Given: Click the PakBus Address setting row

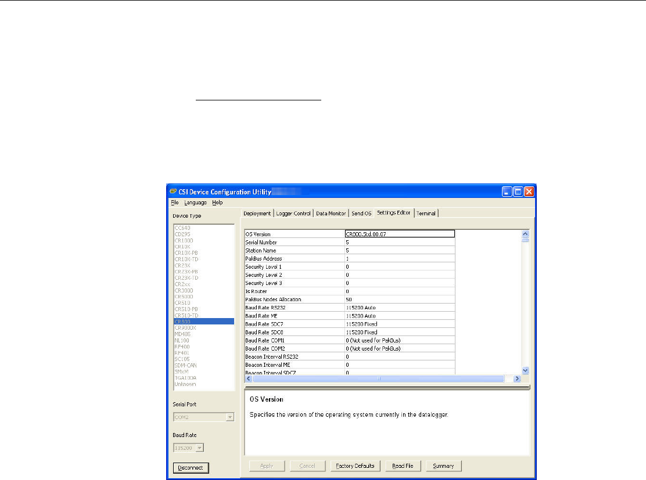Looking at the screenshot, I should 350,258.
